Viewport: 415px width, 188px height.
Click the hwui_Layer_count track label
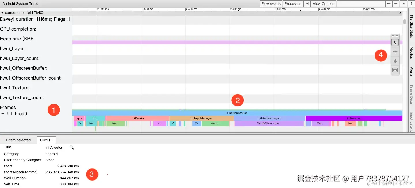click(x=20, y=59)
